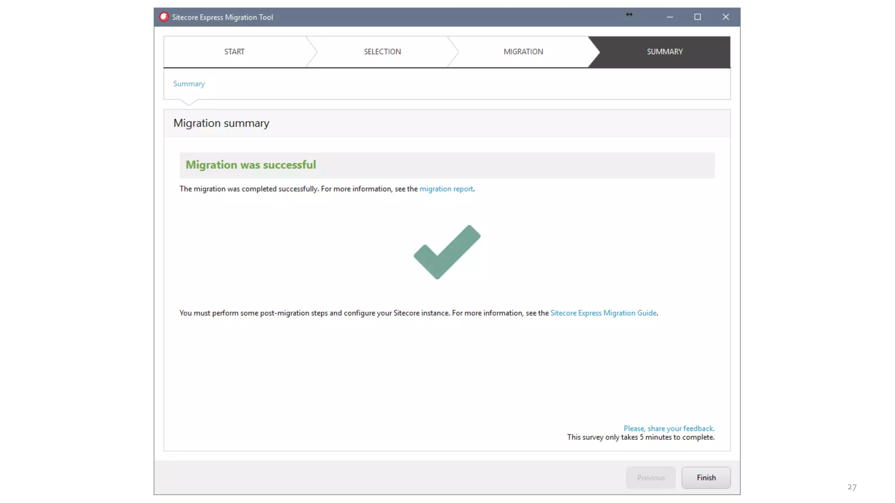Viewport: 895px width, 503px height.
Task: Click the Sitecore logo icon in title bar
Action: (164, 17)
